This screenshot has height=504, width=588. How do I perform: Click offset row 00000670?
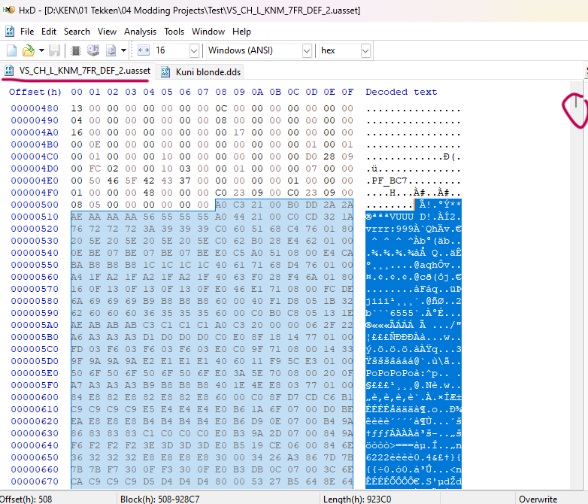pyautogui.click(x=35, y=481)
